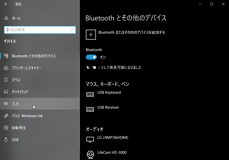Open 自動再生 autoplay settings
229x160 pixels.
[x=40, y=128]
